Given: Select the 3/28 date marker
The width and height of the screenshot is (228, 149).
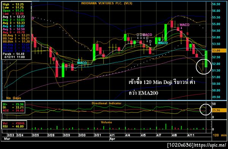Looking at the screenshot, I should [x=51, y=135].
